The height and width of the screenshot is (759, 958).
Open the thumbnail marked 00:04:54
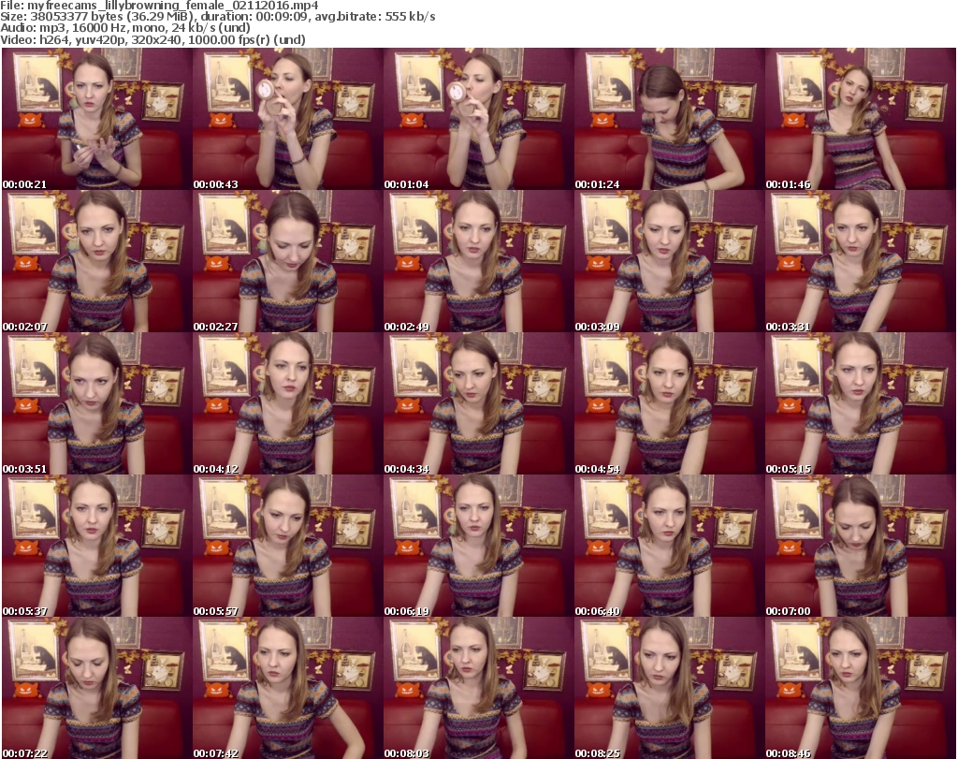click(669, 404)
